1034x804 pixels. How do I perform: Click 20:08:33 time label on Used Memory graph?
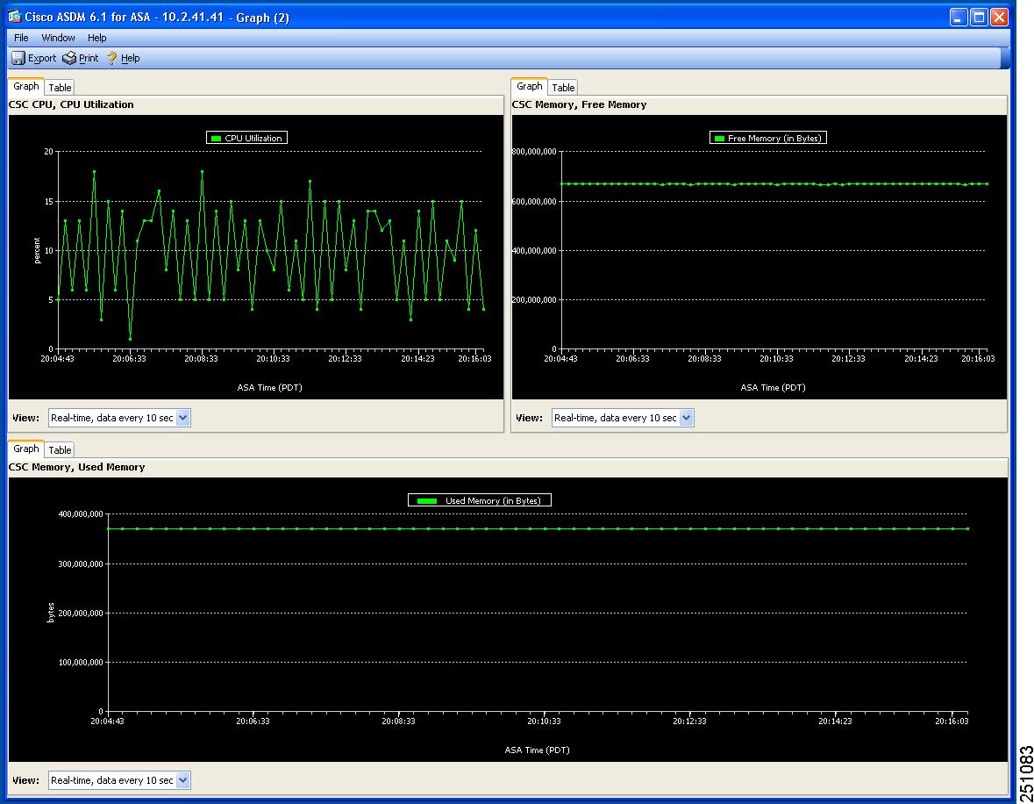pos(398,721)
